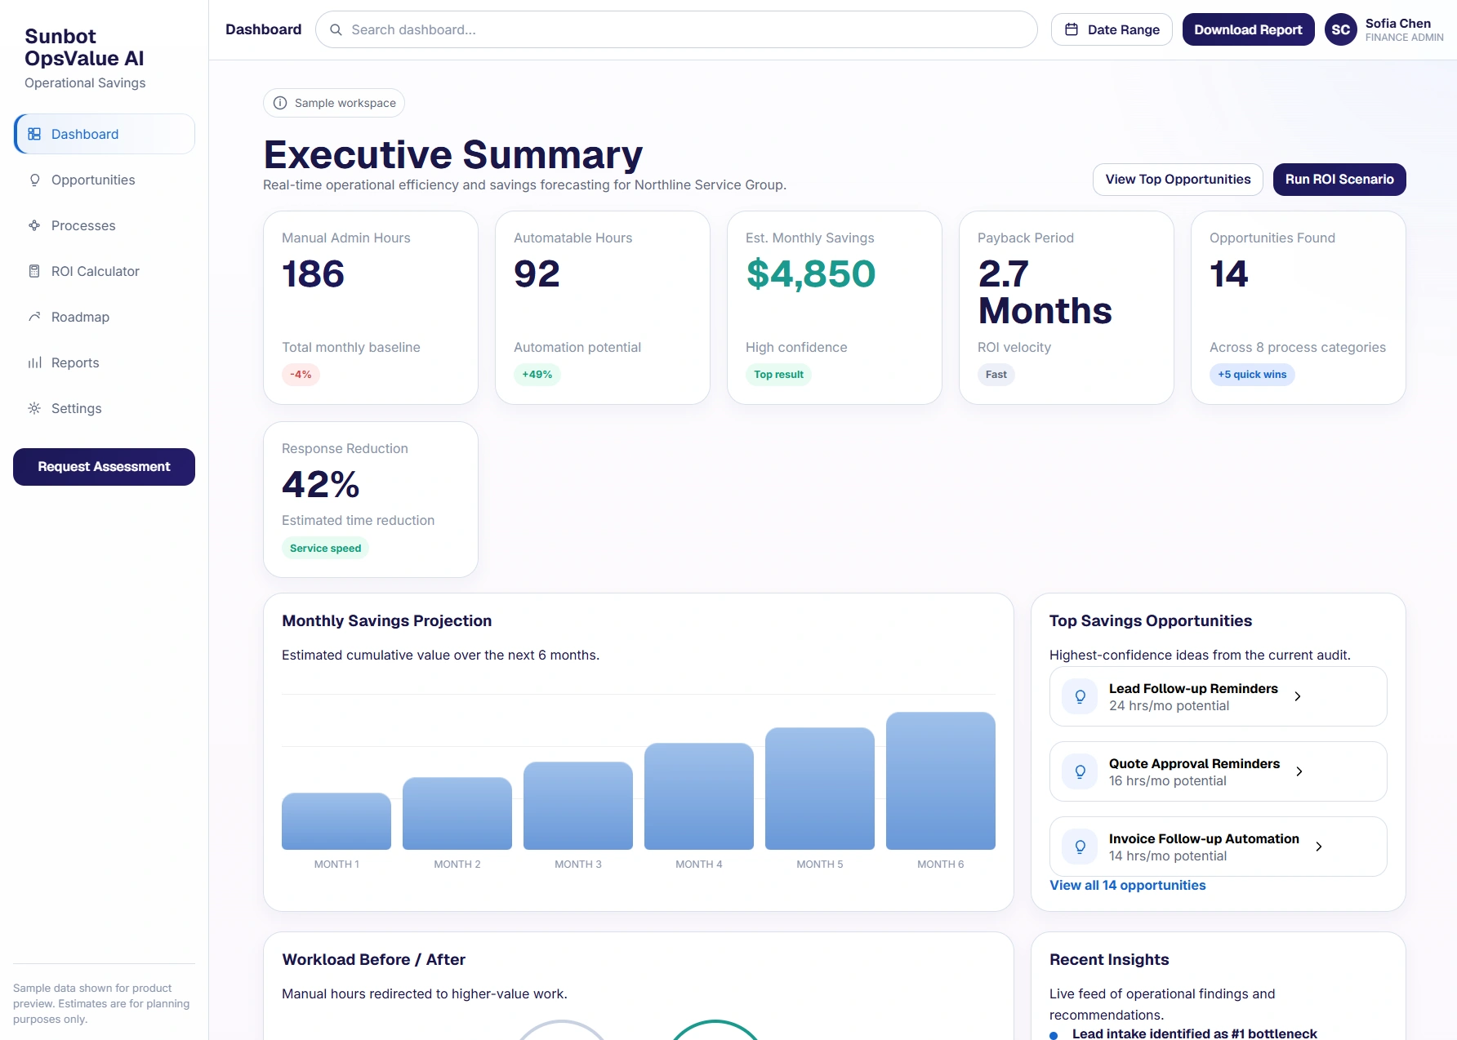Click the Lead Follow-up Reminders lightbulb icon

coord(1080,696)
